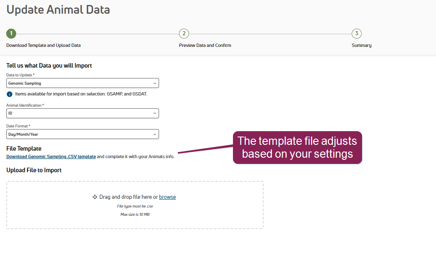Click the "File type must be .csv" note
This screenshot has height=276, width=436.
(135, 206)
